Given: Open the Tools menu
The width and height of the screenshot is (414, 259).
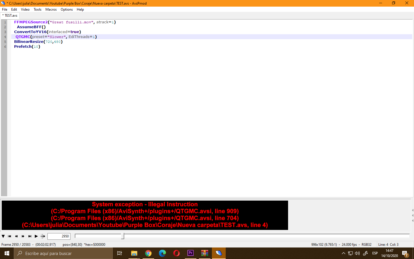Looking at the screenshot, I should tap(38, 9).
